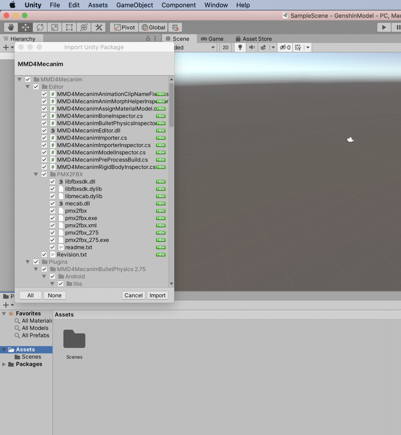The image size is (401, 435).
Task: Collapse the Editor folder tree
Action: click(x=28, y=87)
